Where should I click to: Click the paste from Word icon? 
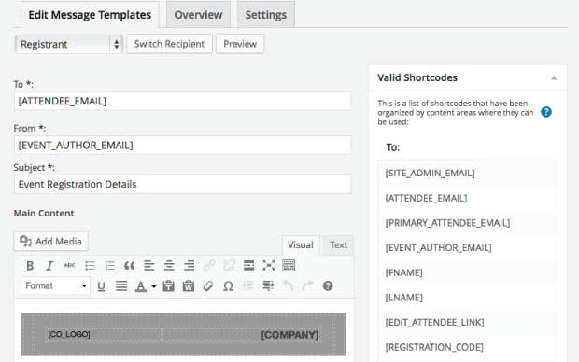(189, 286)
